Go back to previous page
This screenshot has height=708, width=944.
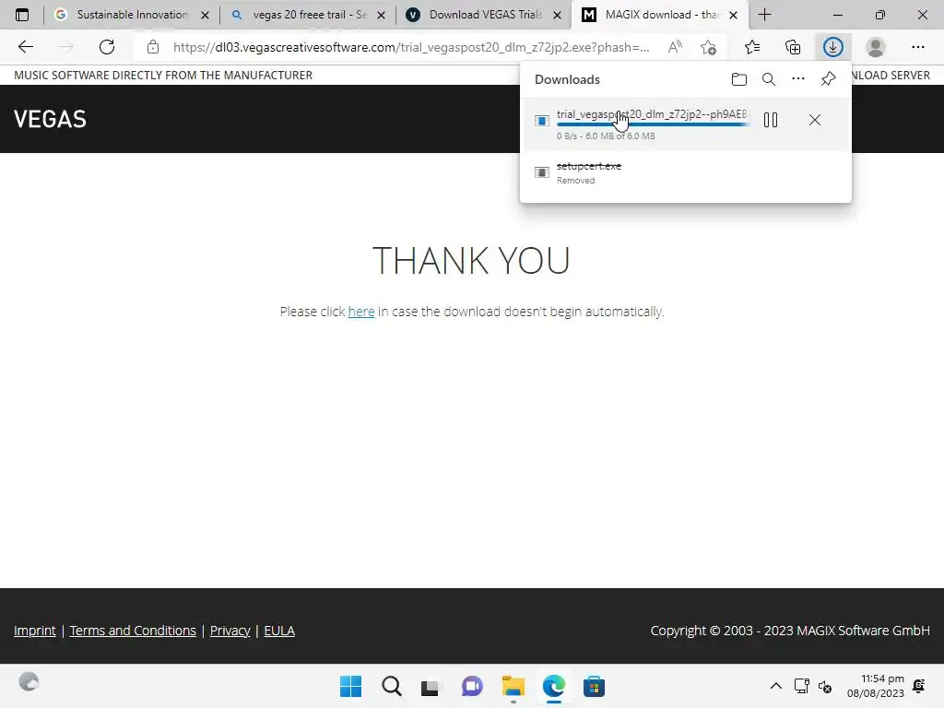click(25, 47)
